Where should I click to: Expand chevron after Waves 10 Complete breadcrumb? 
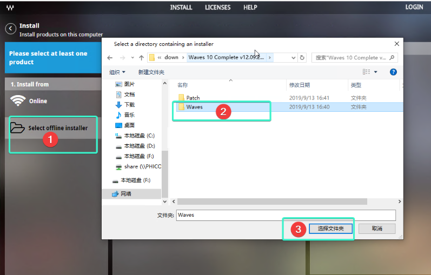click(270, 58)
